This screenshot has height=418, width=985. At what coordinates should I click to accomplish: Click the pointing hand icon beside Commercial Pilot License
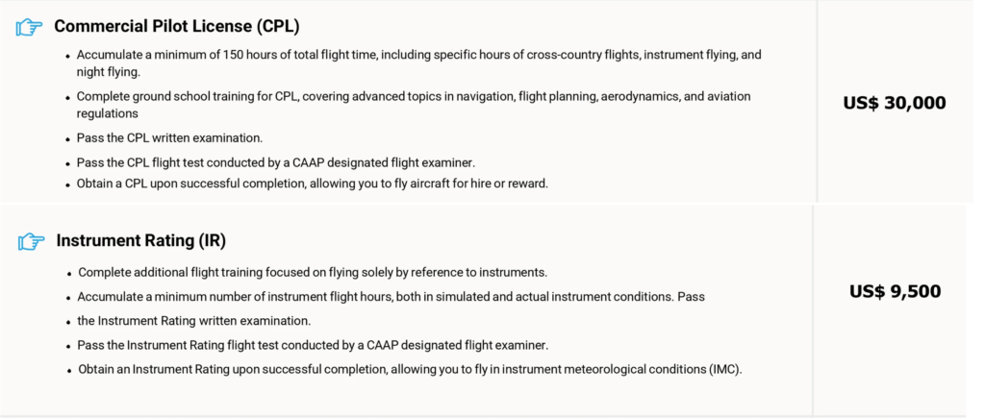pyautogui.click(x=30, y=27)
